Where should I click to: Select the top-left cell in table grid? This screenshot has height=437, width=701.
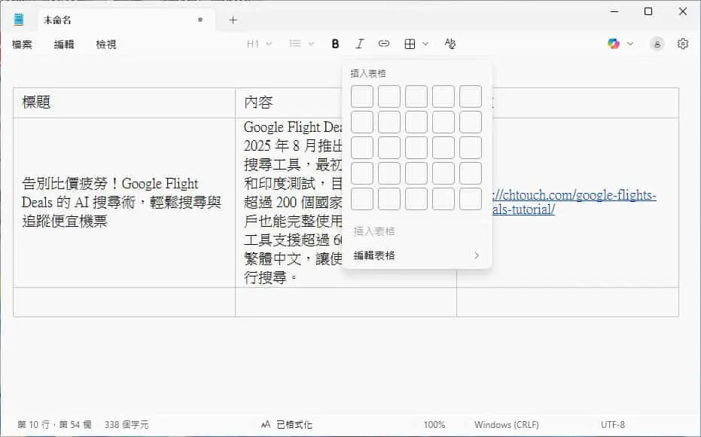pos(361,96)
